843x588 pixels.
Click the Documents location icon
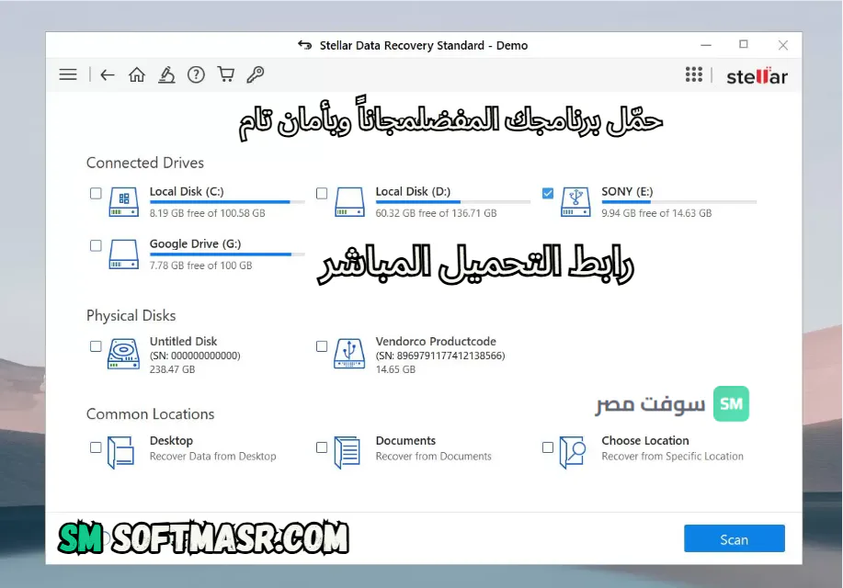pyautogui.click(x=347, y=452)
